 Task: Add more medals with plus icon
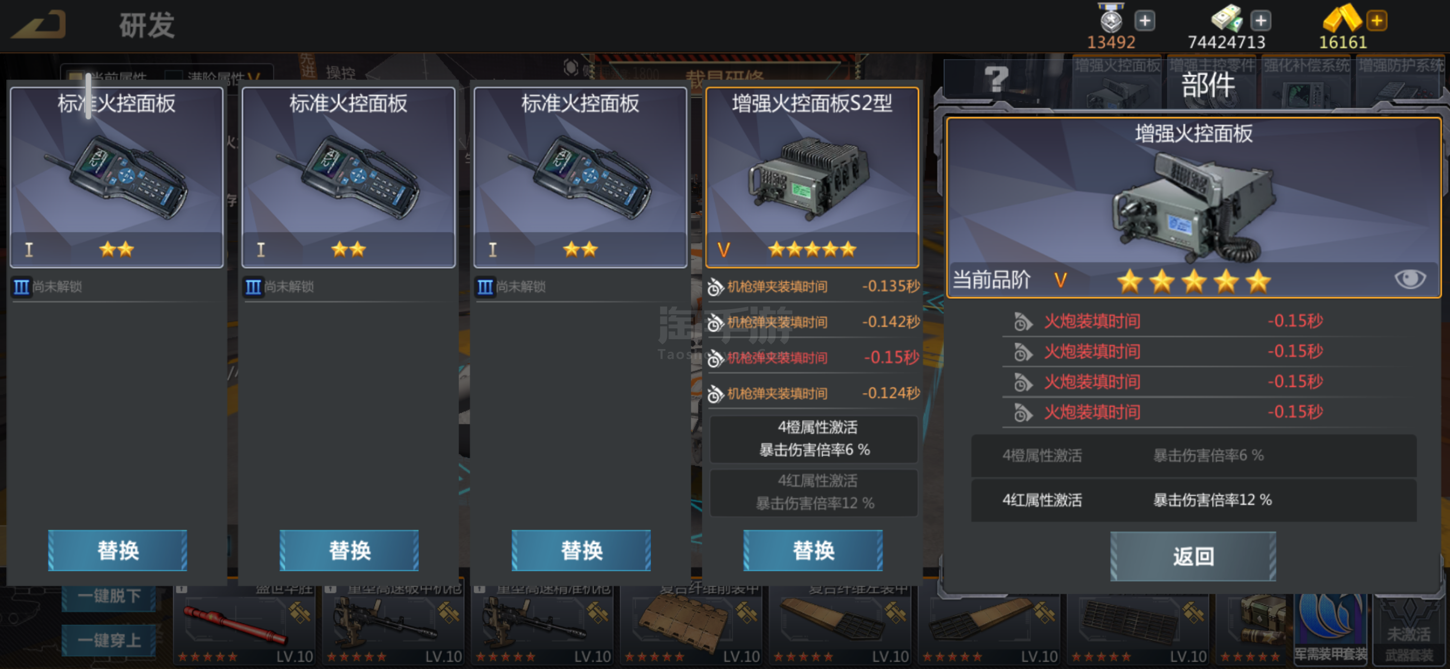click(1145, 21)
